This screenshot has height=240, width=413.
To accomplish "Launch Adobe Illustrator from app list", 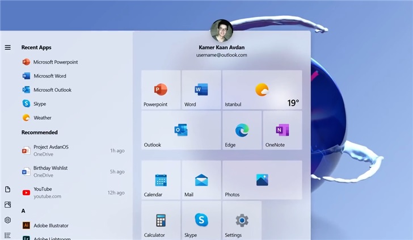I will pyautogui.click(x=45, y=225).
